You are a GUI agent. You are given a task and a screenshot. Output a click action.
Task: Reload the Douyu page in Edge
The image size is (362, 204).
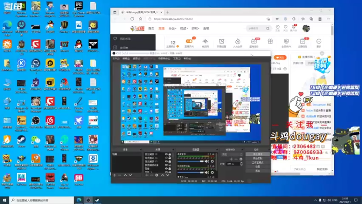coord(132,19)
